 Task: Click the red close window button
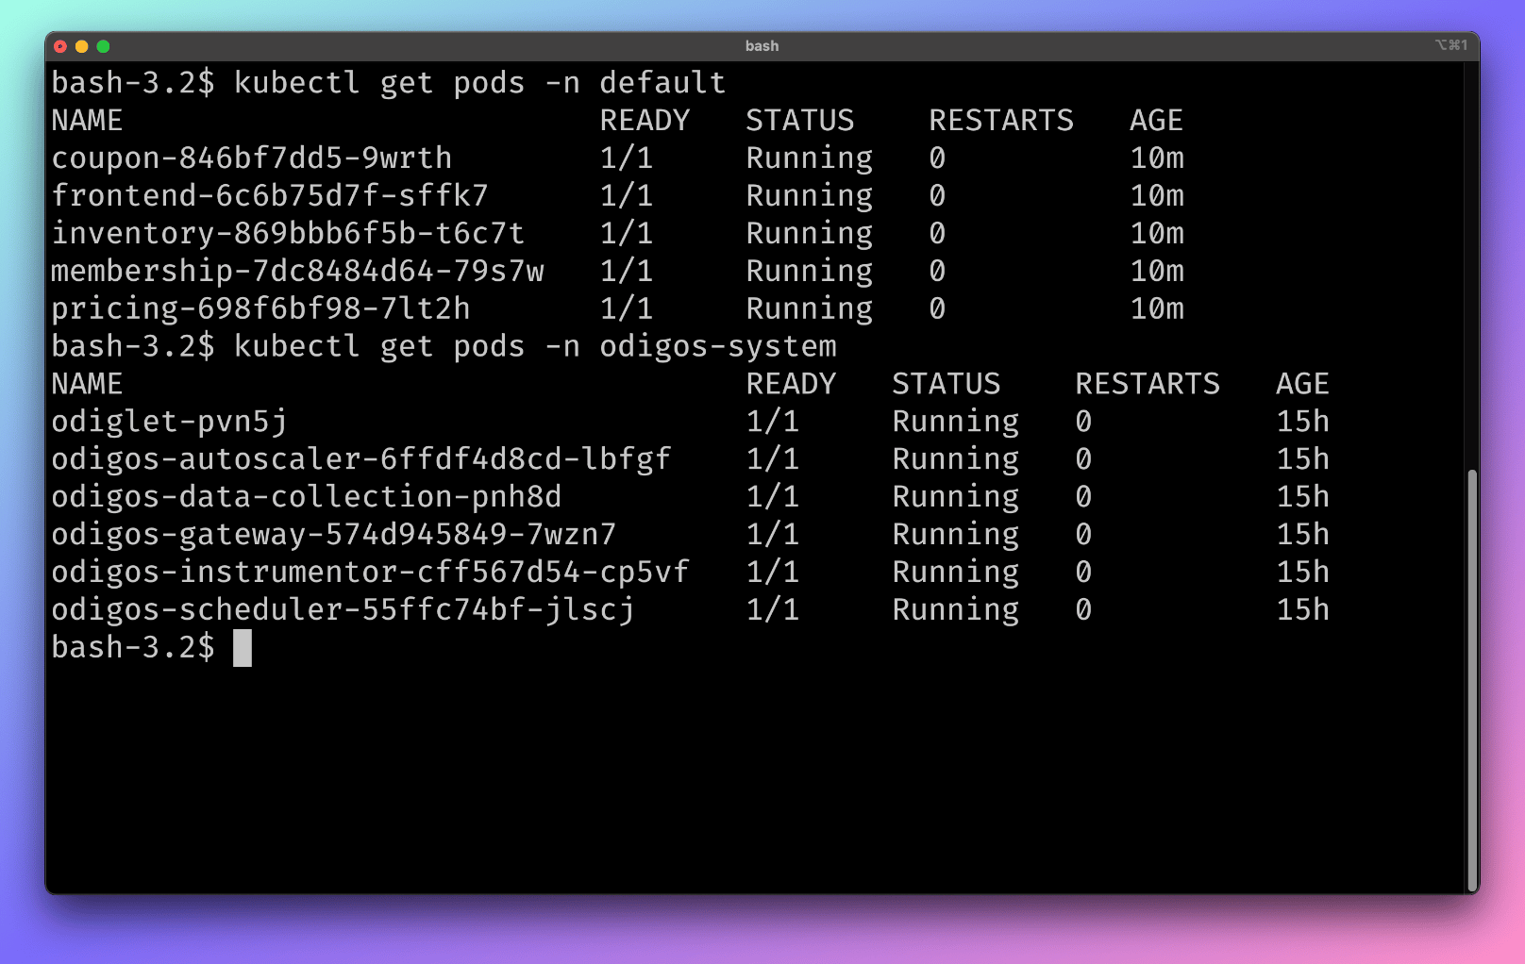60,46
